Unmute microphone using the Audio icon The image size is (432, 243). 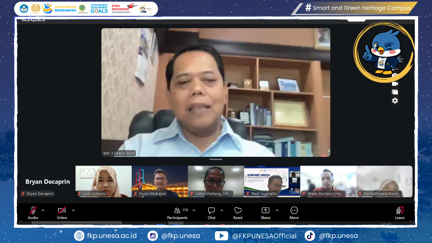33,210
